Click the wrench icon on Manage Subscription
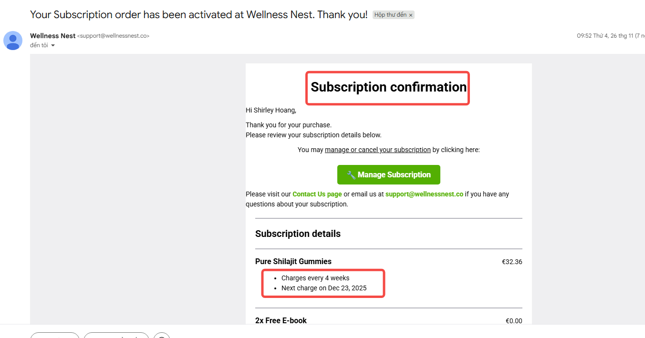645x338 pixels. pyautogui.click(x=351, y=175)
